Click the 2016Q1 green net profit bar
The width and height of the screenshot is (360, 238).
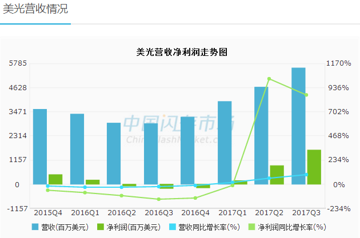pyautogui.click(x=93, y=182)
